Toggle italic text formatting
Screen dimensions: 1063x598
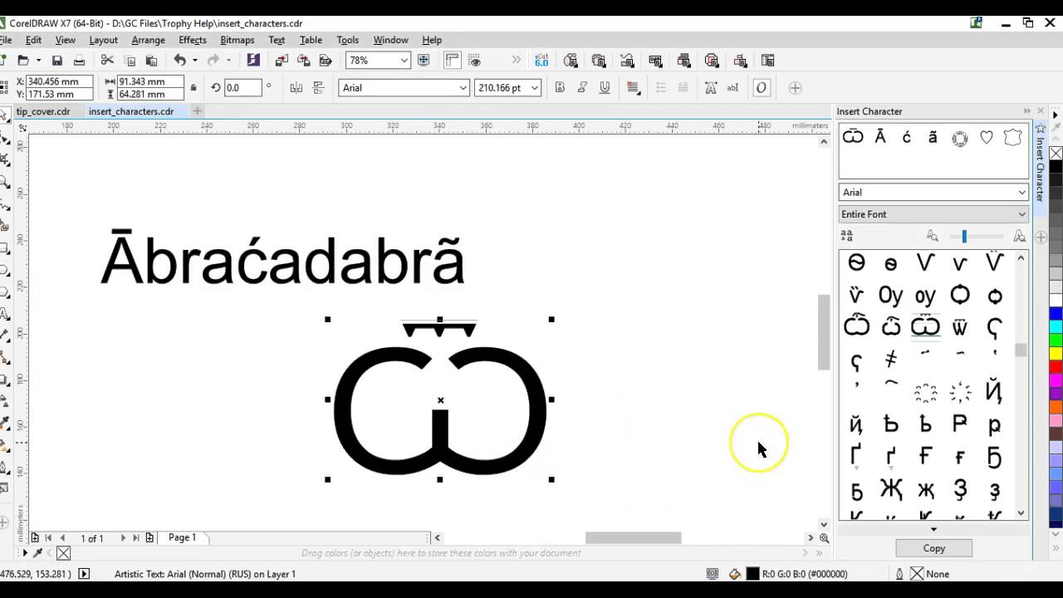coord(582,88)
